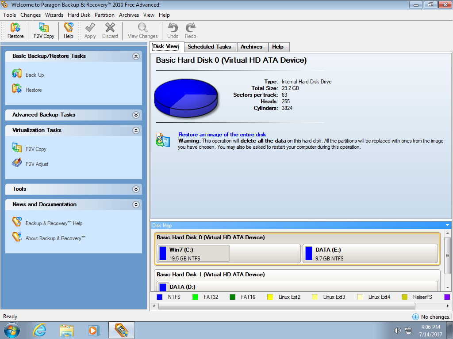Open About Backup & Recovery item
453x339 pixels.
coord(55,238)
